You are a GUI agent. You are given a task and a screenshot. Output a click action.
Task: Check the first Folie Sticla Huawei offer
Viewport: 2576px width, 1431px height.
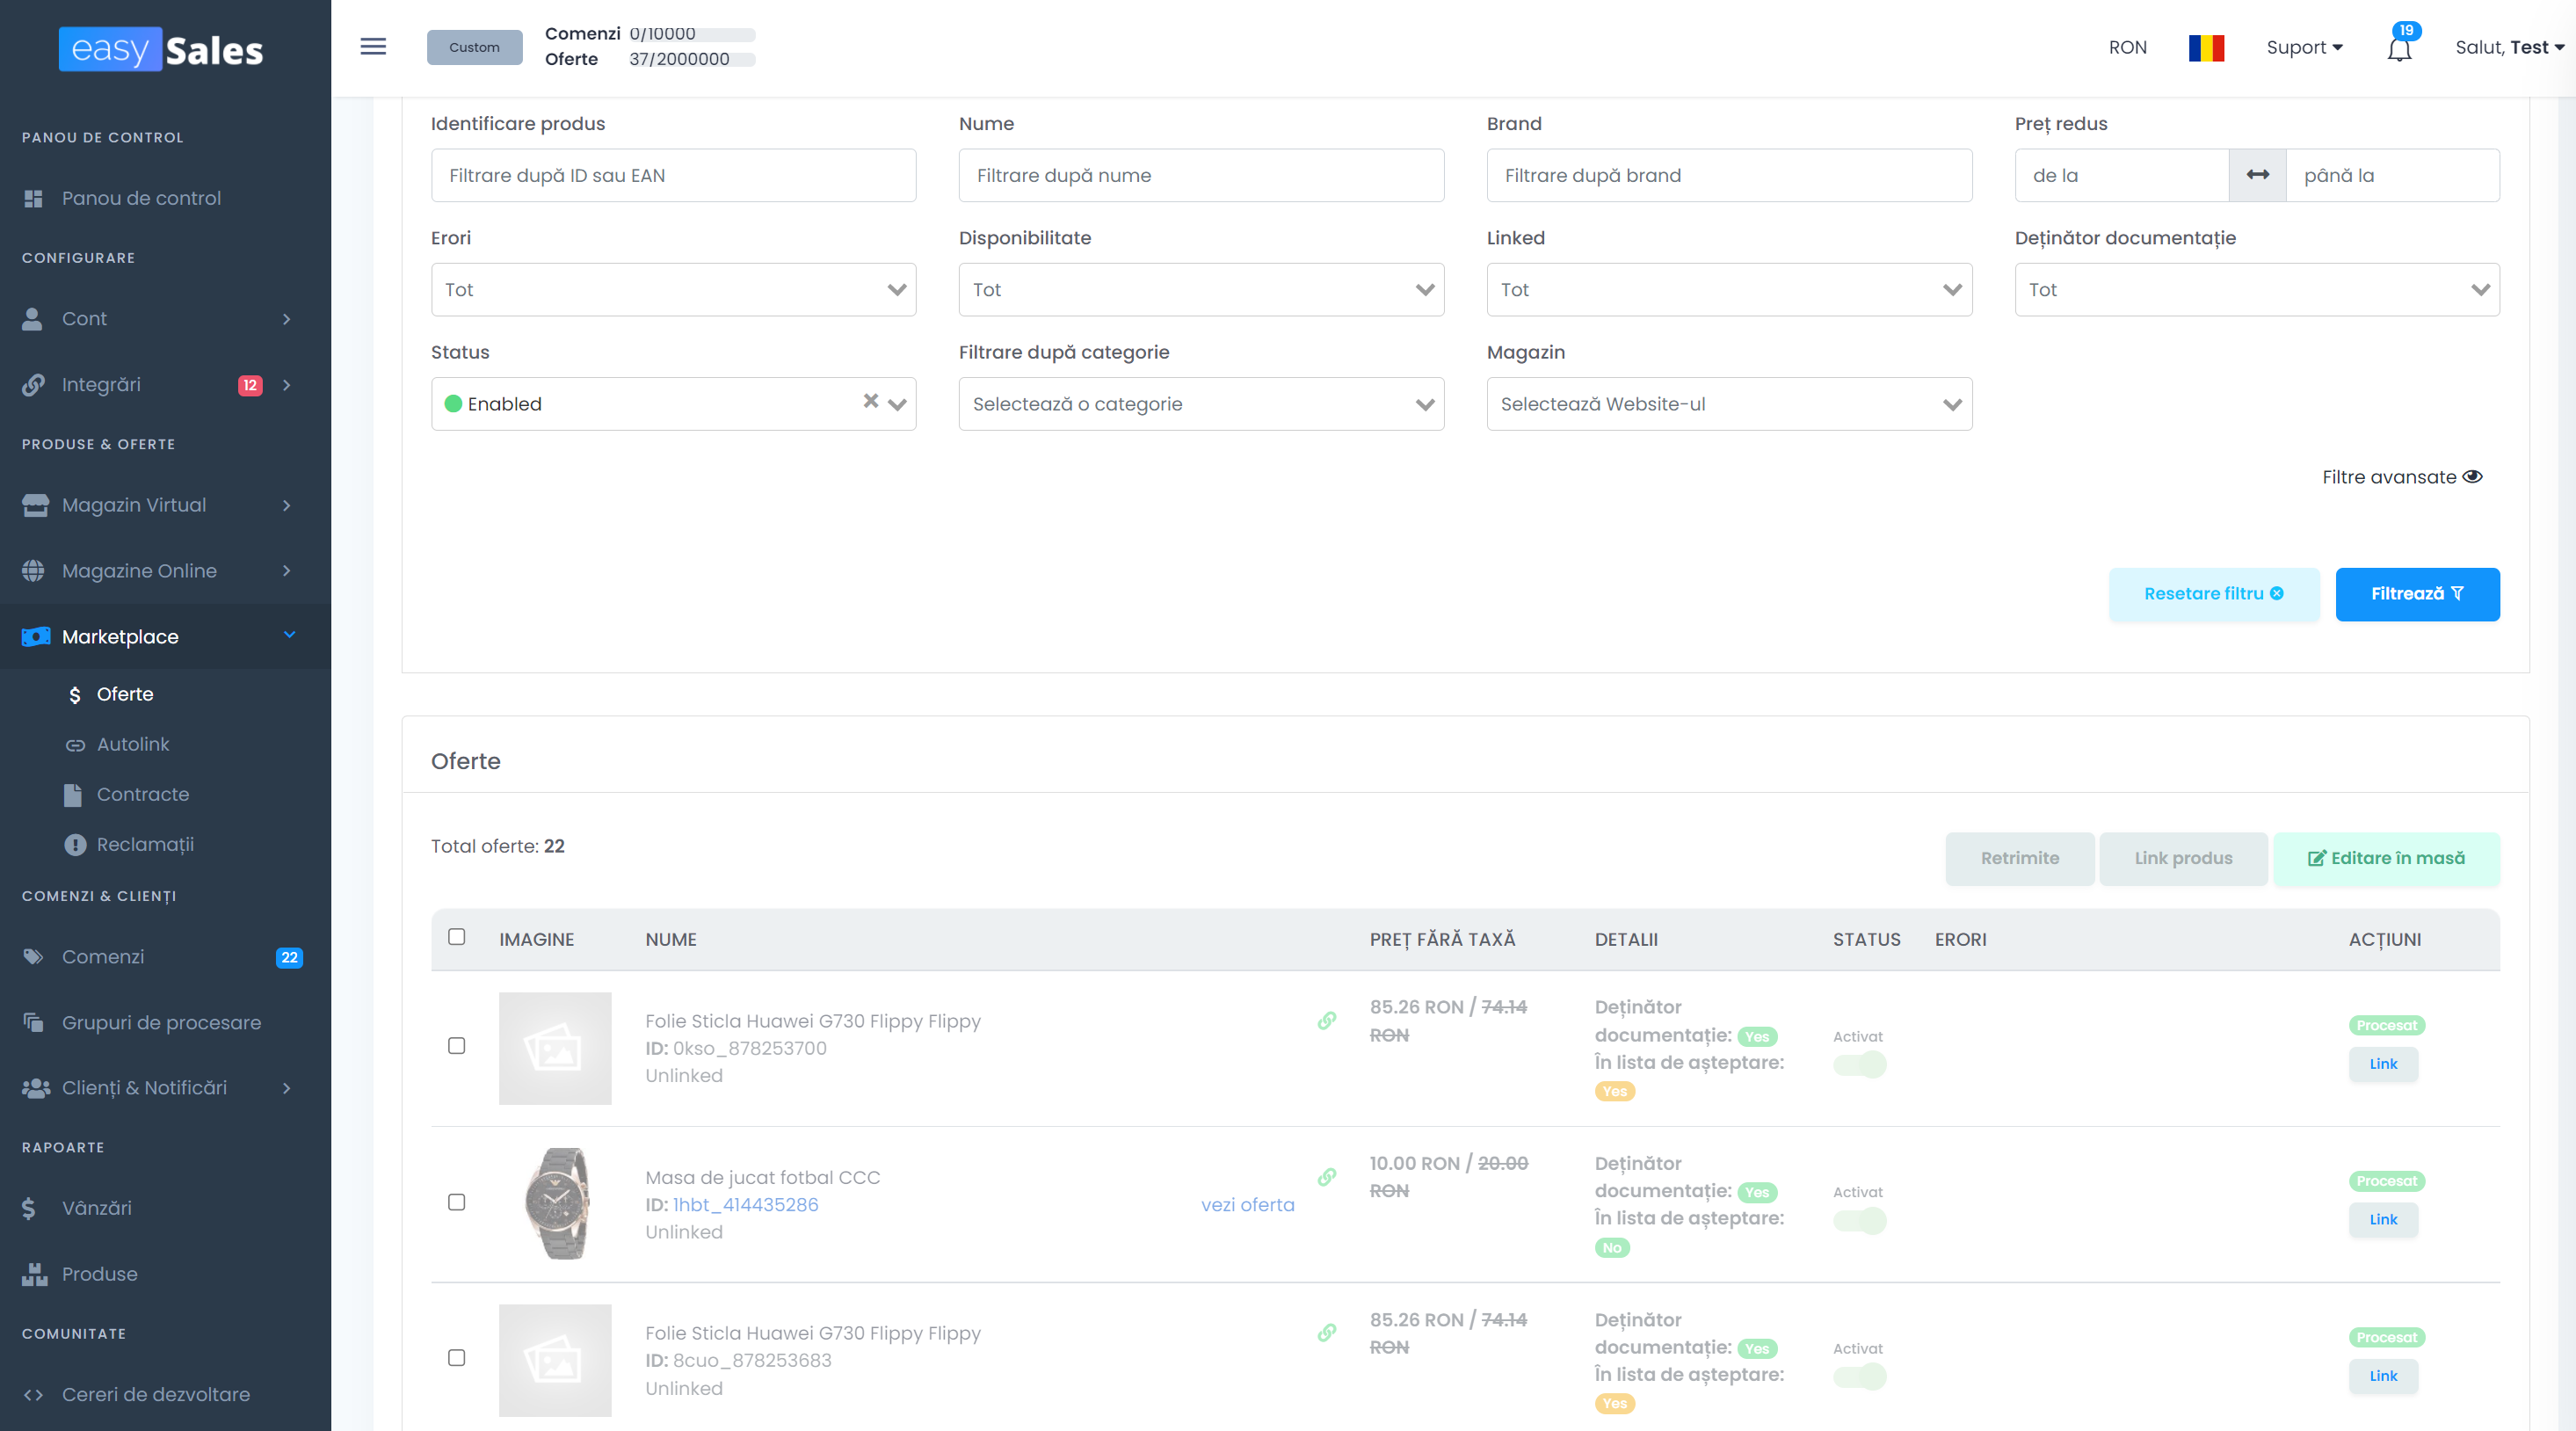tap(456, 1046)
